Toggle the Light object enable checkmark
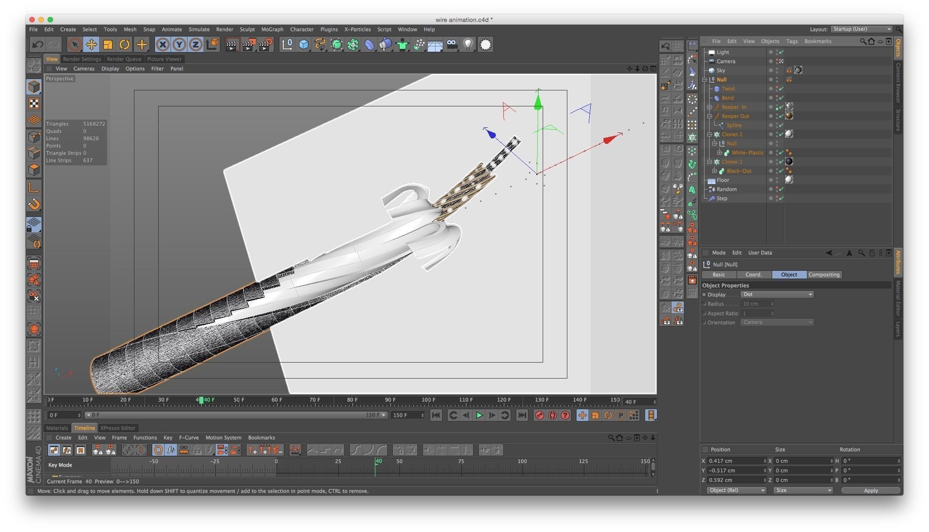 tap(781, 52)
